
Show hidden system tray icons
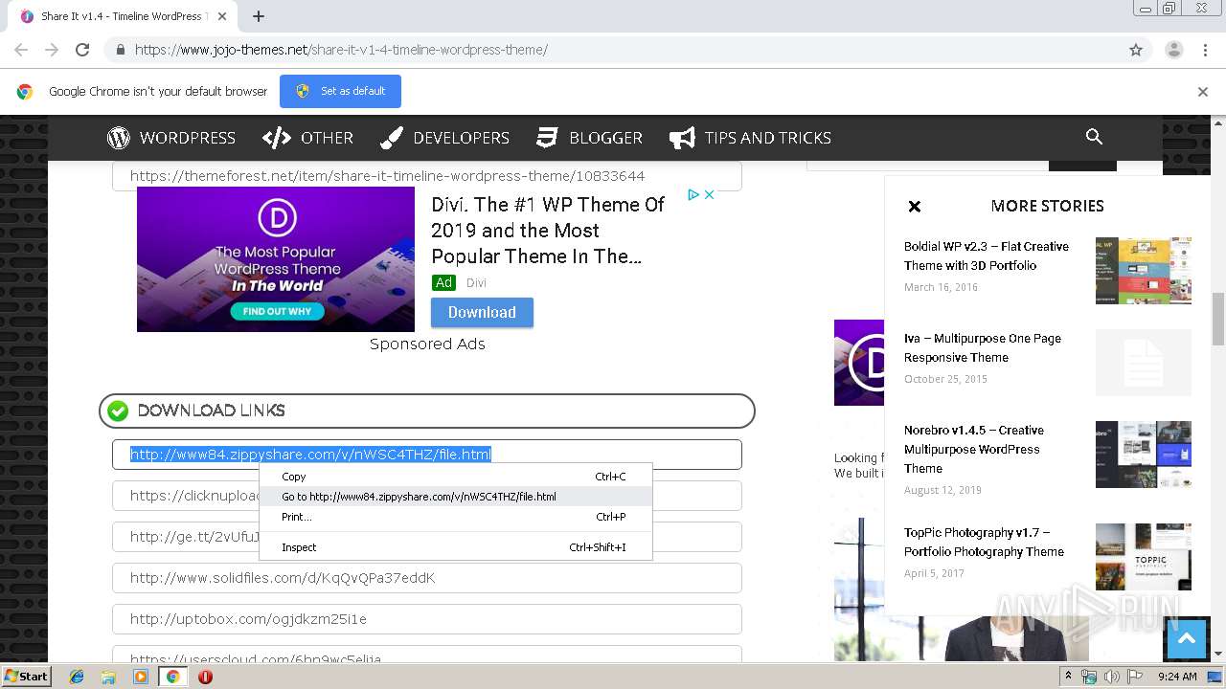coord(1069,677)
